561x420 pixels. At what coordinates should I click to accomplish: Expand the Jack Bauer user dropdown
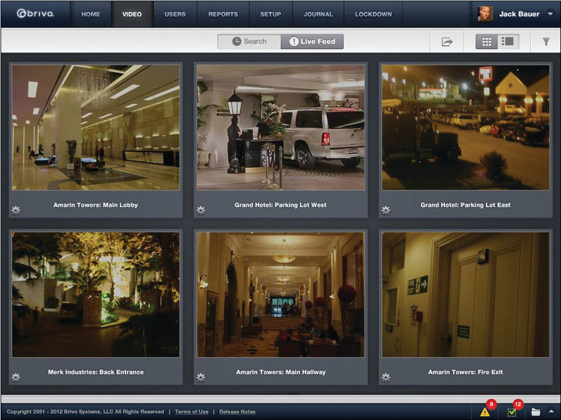(550, 14)
